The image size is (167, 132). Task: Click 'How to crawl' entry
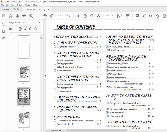tap(130, 116)
